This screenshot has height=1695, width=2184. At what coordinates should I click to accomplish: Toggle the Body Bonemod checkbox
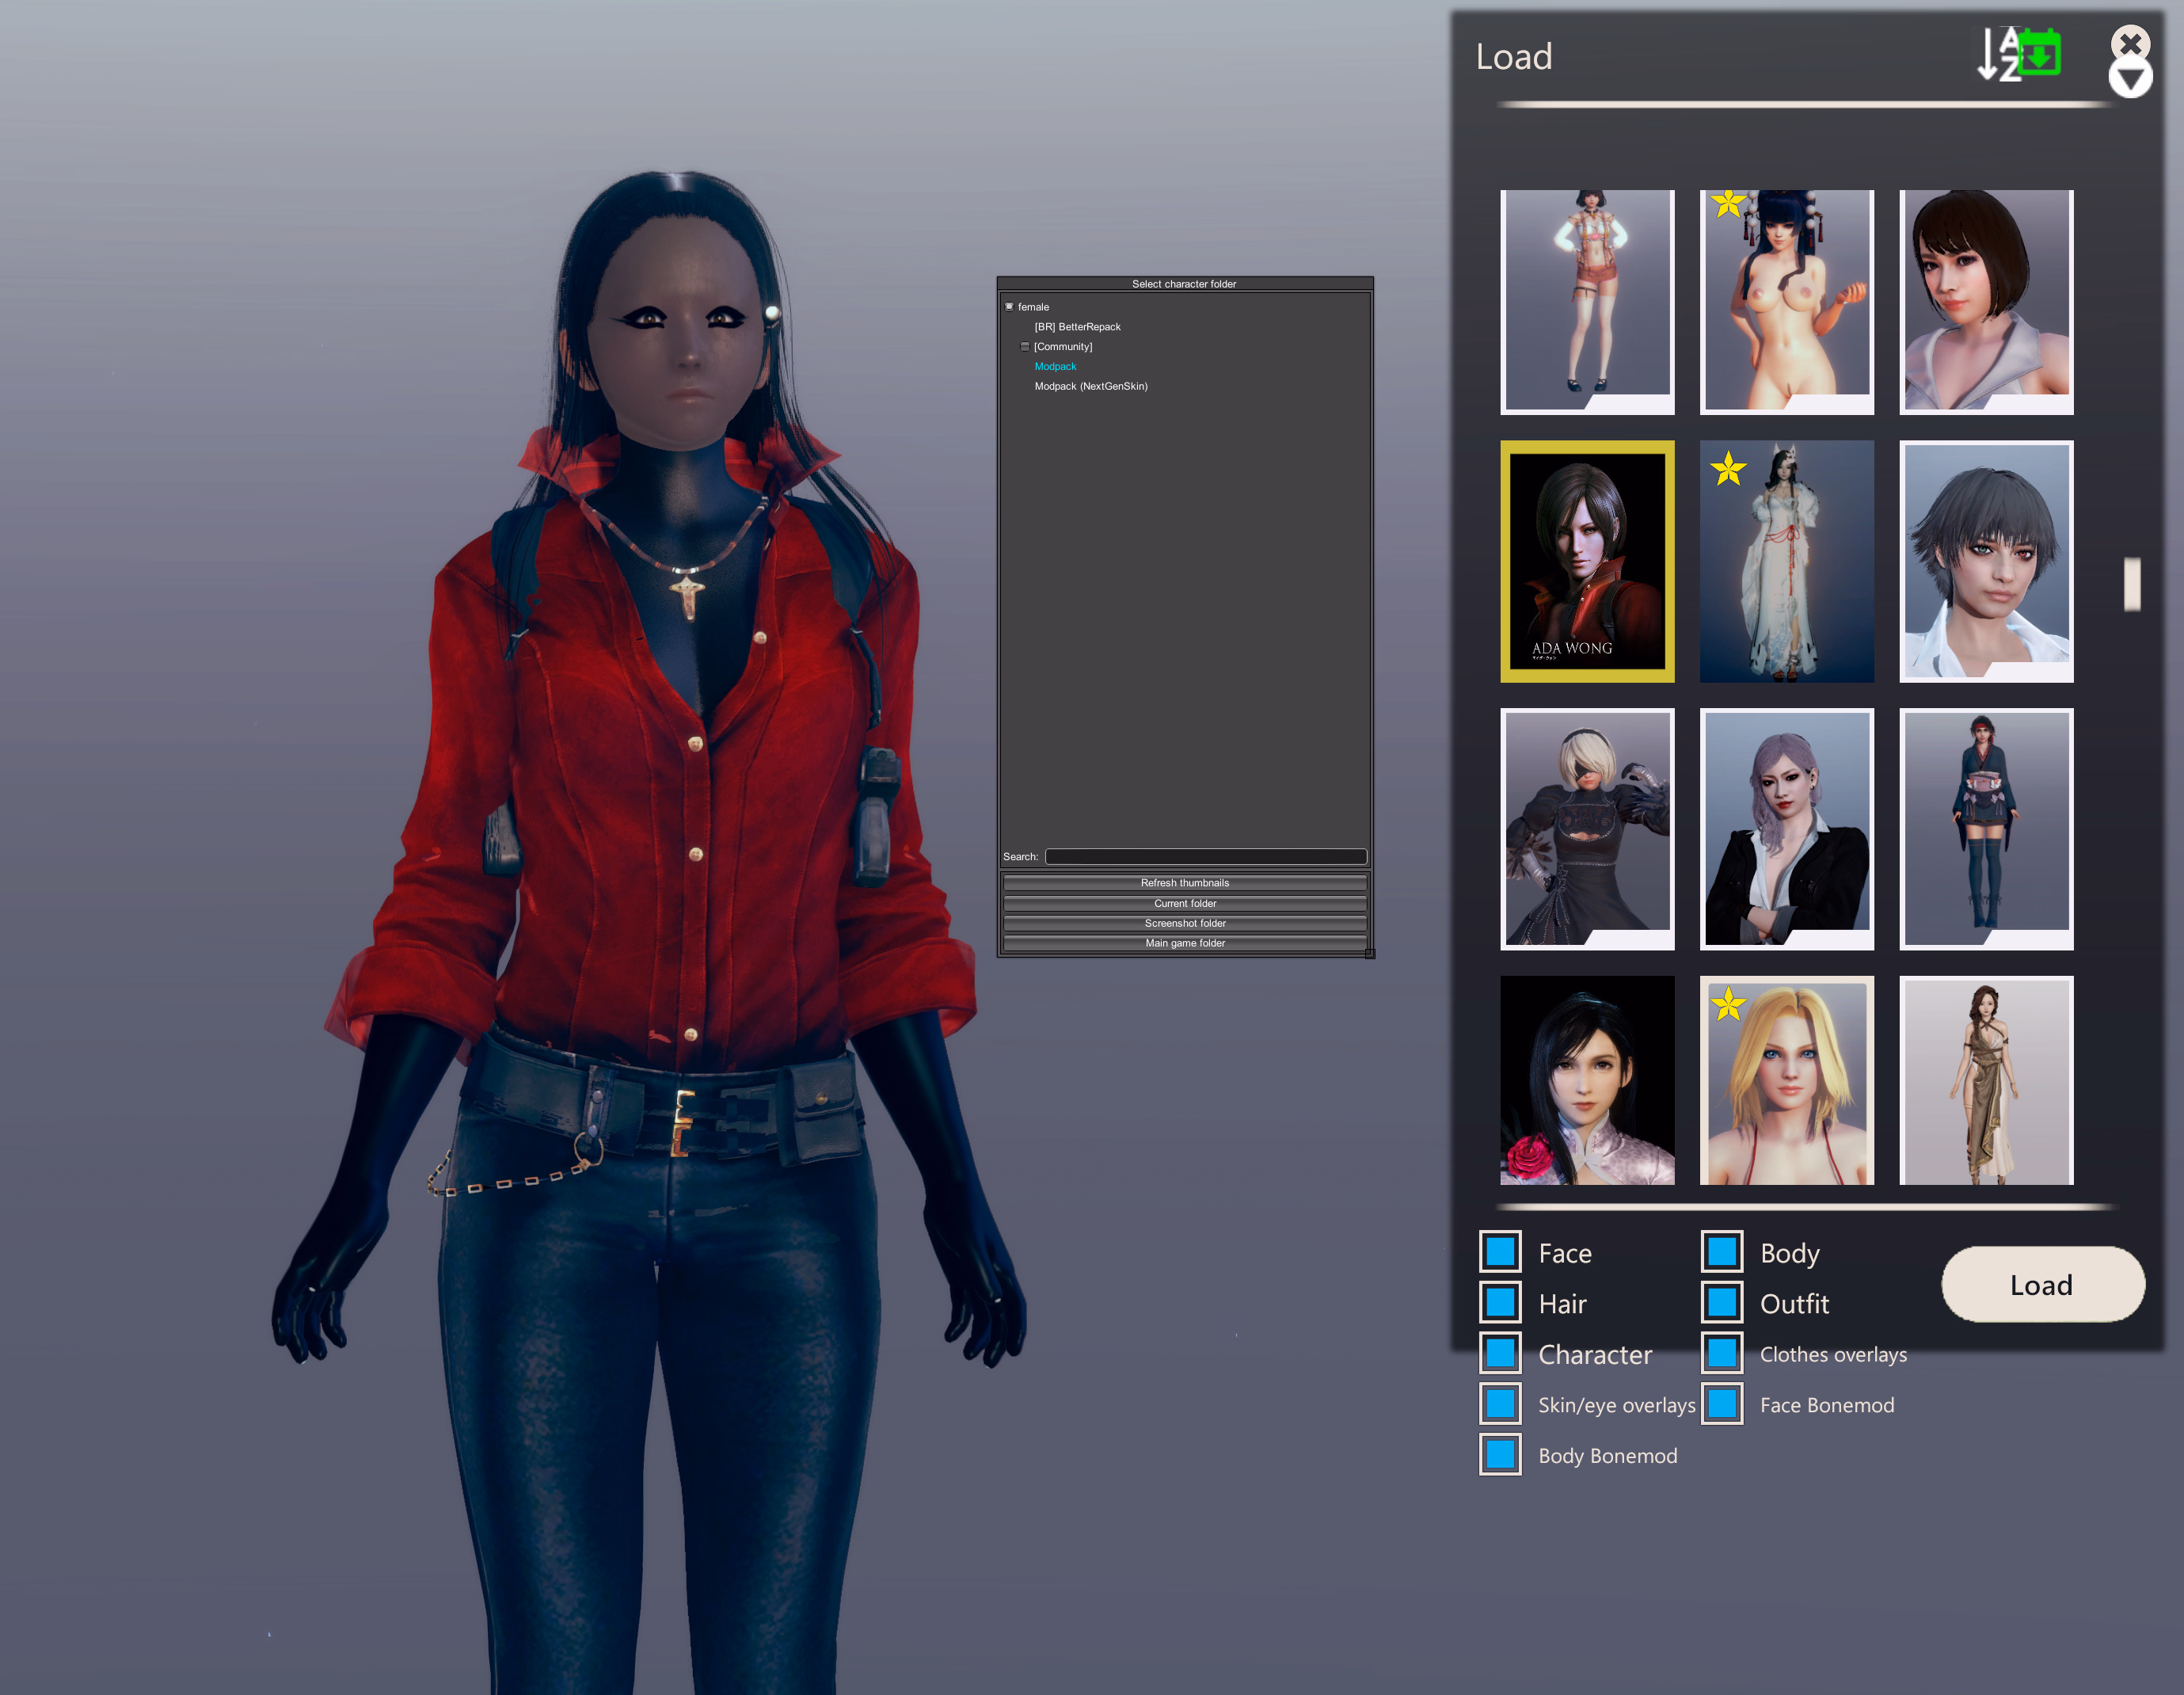[1500, 1455]
